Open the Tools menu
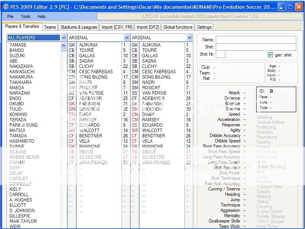The height and width of the screenshot is (229, 305). [x=26, y=16]
